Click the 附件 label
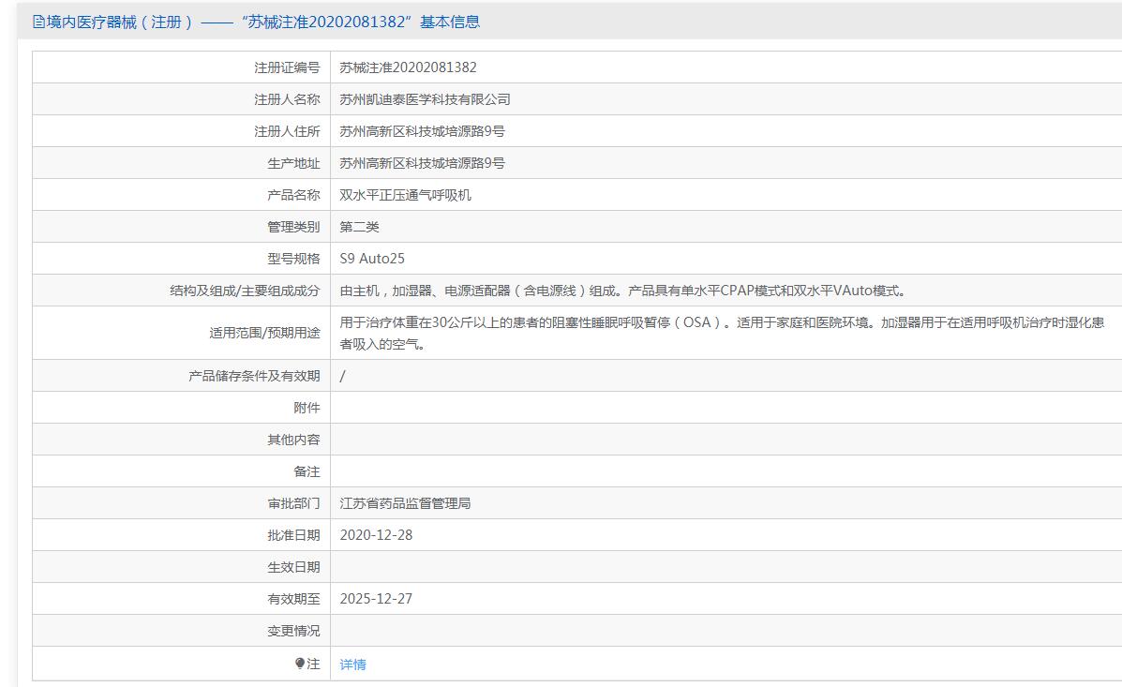 307,408
